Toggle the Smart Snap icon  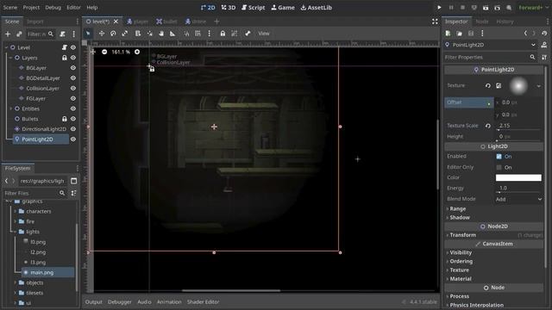click(x=186, y=34)
